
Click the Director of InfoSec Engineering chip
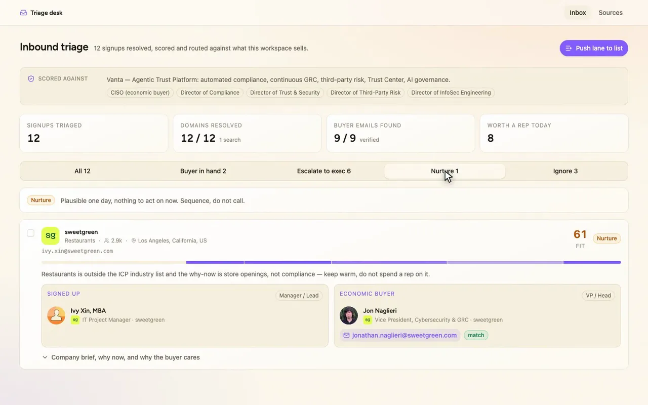[451, 93]
